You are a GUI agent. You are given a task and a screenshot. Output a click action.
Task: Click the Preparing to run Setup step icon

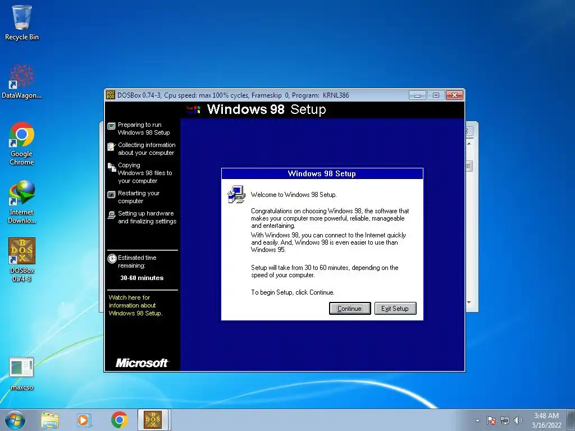(x=112, y=126)
